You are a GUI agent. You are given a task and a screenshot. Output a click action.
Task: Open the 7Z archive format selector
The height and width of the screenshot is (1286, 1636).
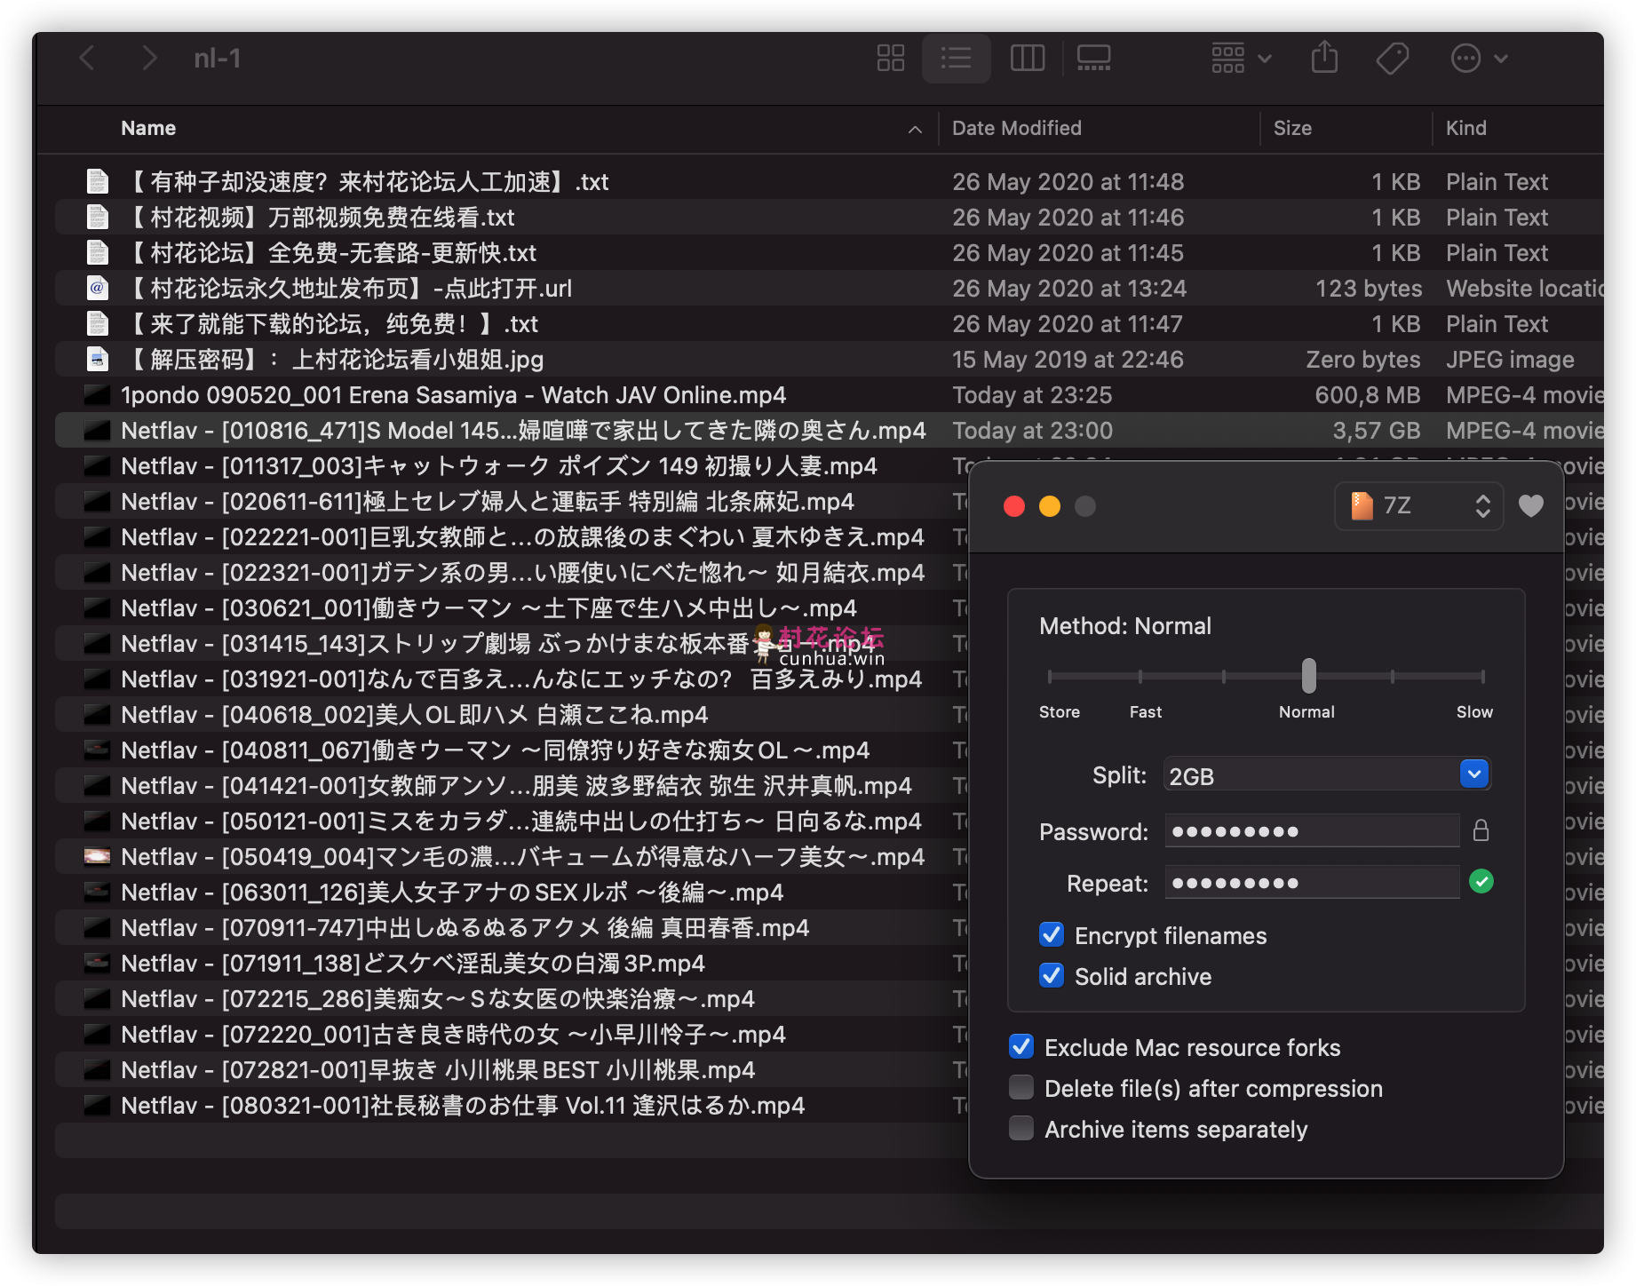coord(1418,505)
